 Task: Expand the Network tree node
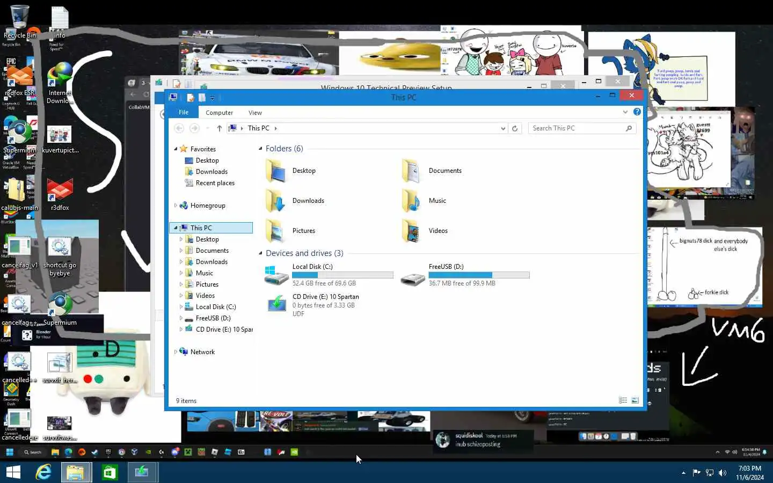pos(176,352)
